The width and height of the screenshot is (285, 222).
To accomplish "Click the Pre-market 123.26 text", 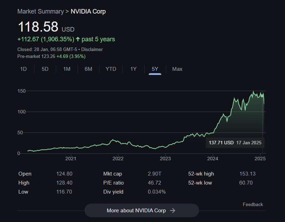I will [x=36, y=56].
